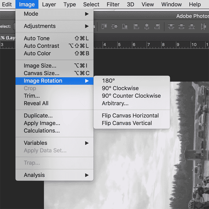Choose Canvas Size from the Image menu

coord(42,73)
